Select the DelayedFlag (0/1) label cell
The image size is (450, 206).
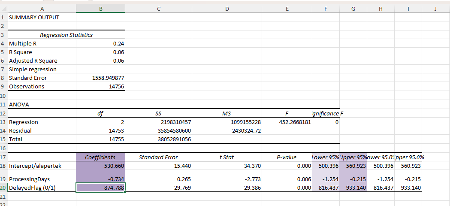42,188
